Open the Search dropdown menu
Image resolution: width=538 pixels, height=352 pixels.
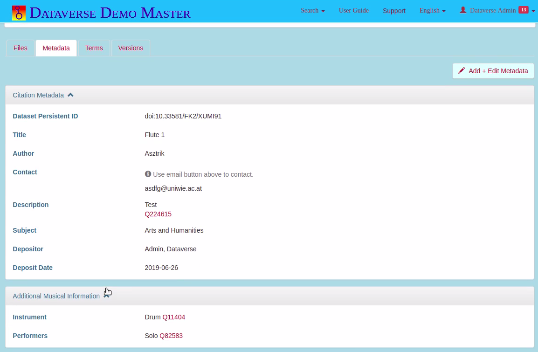pos(312,10)
